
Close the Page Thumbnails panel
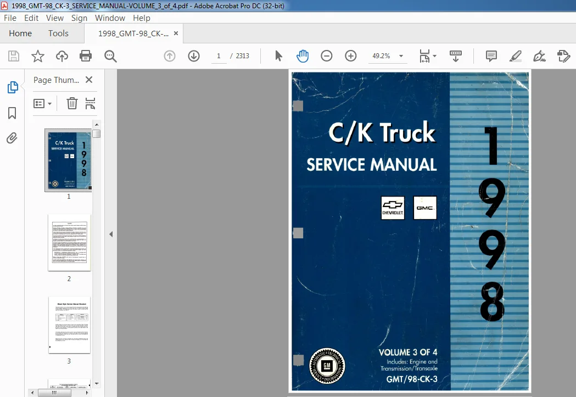point(89,80)
